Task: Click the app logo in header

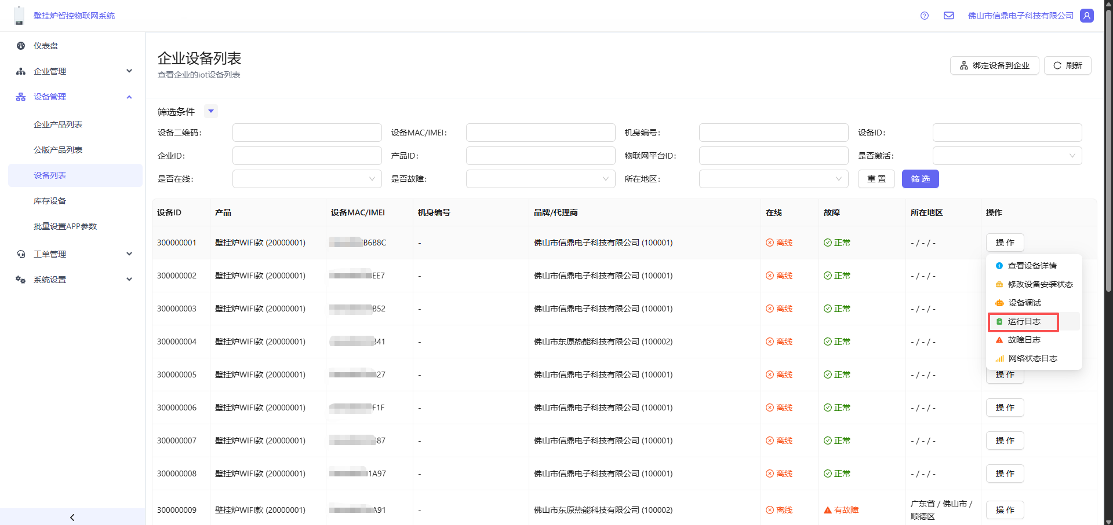Action: (x=19, y=16)
